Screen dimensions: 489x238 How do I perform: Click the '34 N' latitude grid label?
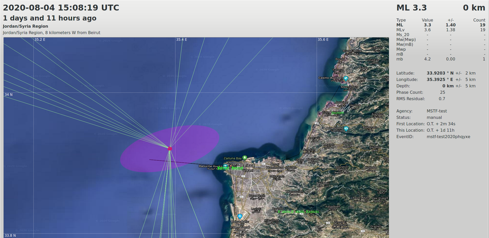click(x=8, y=95)
